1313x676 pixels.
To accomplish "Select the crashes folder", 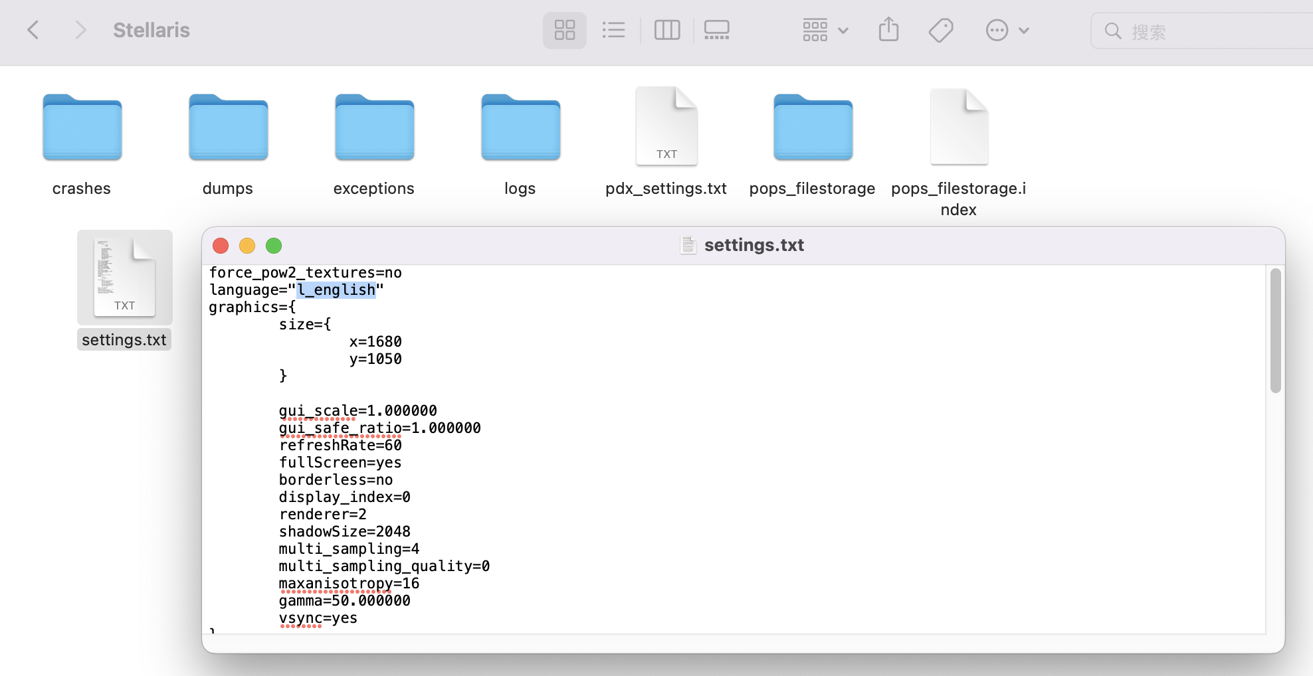I will pyautogui.click(x=82, y=127).
